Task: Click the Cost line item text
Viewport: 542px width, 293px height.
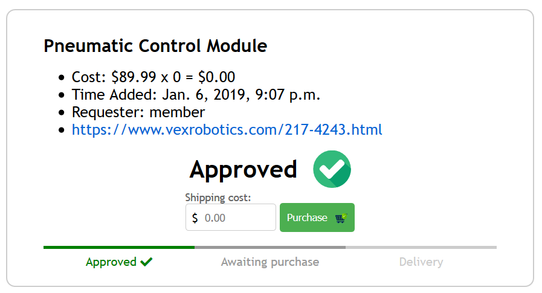Action: point(153,77)
